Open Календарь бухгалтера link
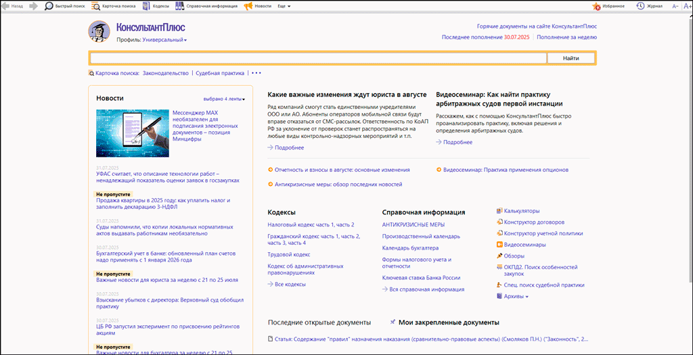The height and width of the screenshot is (355, 693). (410, 247)
